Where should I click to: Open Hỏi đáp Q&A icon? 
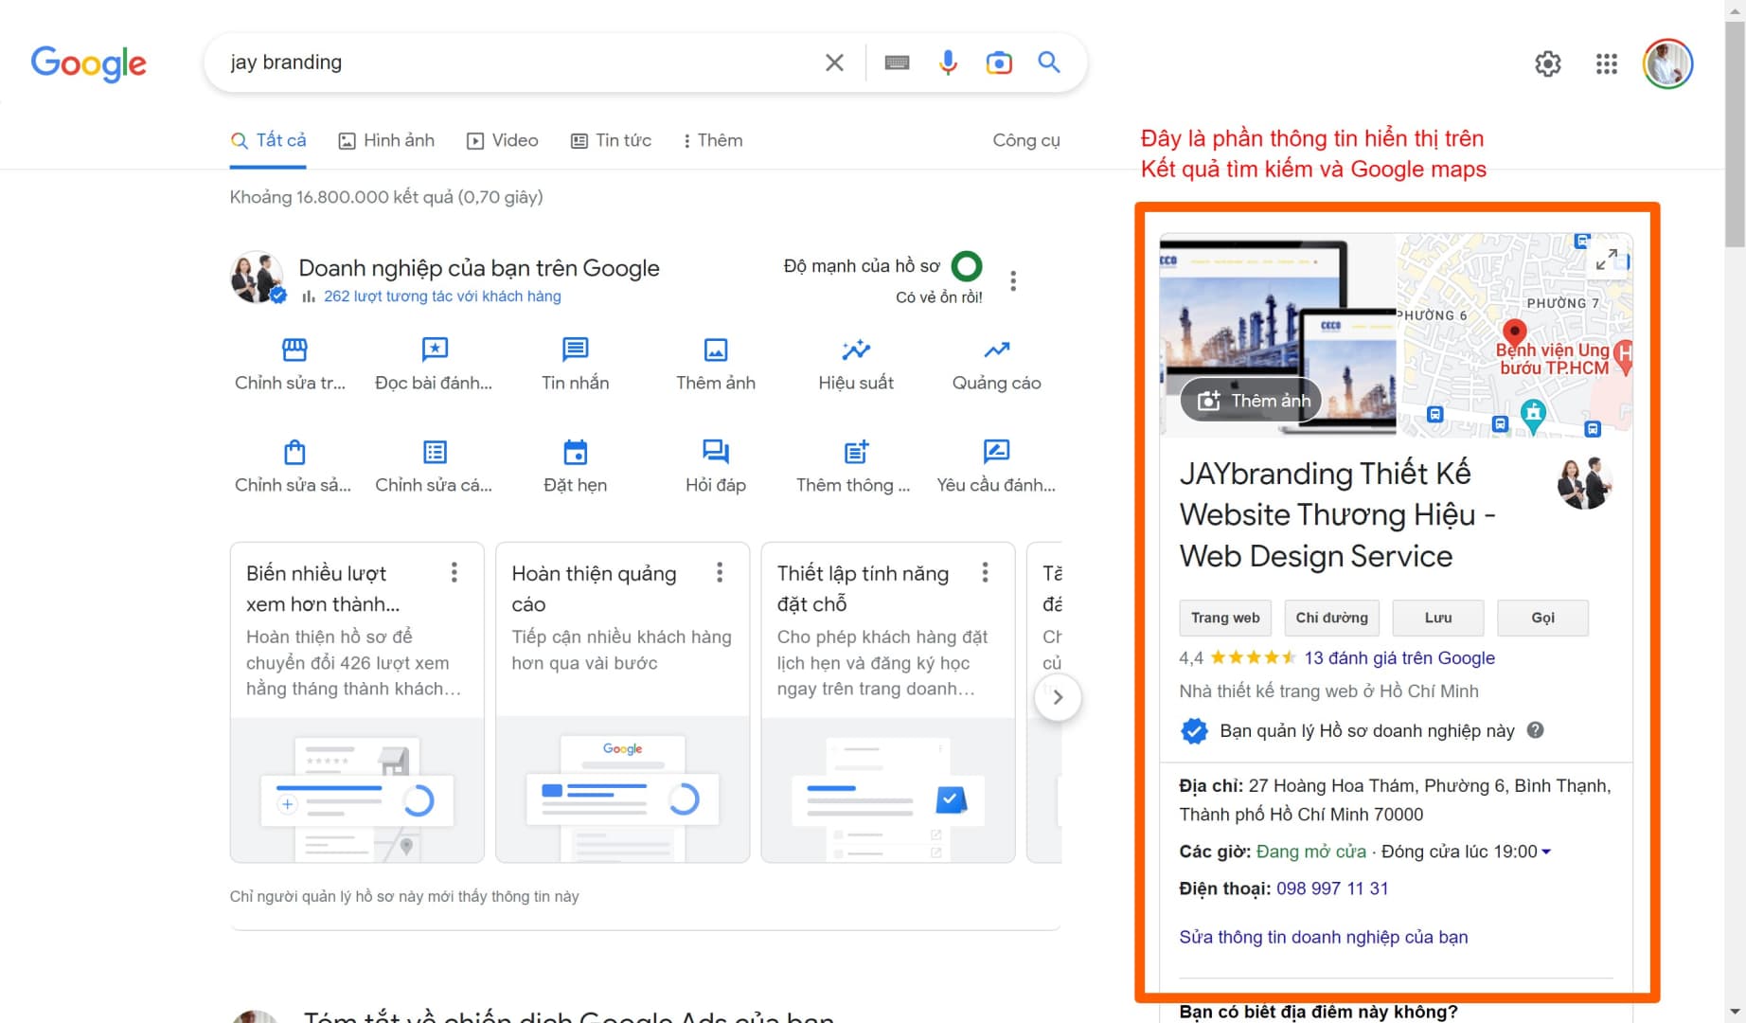(716, 452)
